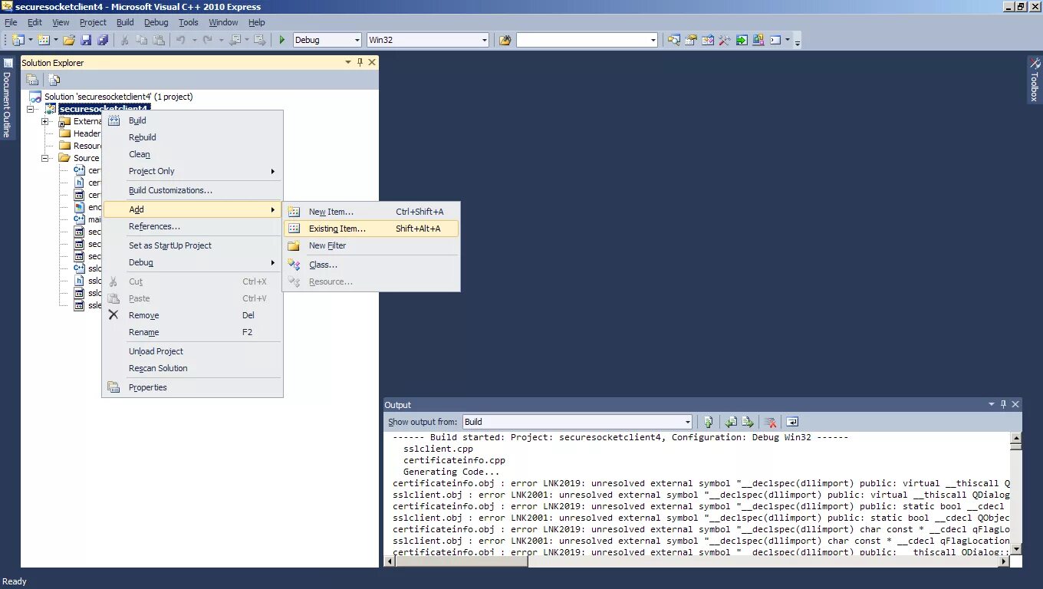Open the Build menu in menu bar

tap(125, 22)
